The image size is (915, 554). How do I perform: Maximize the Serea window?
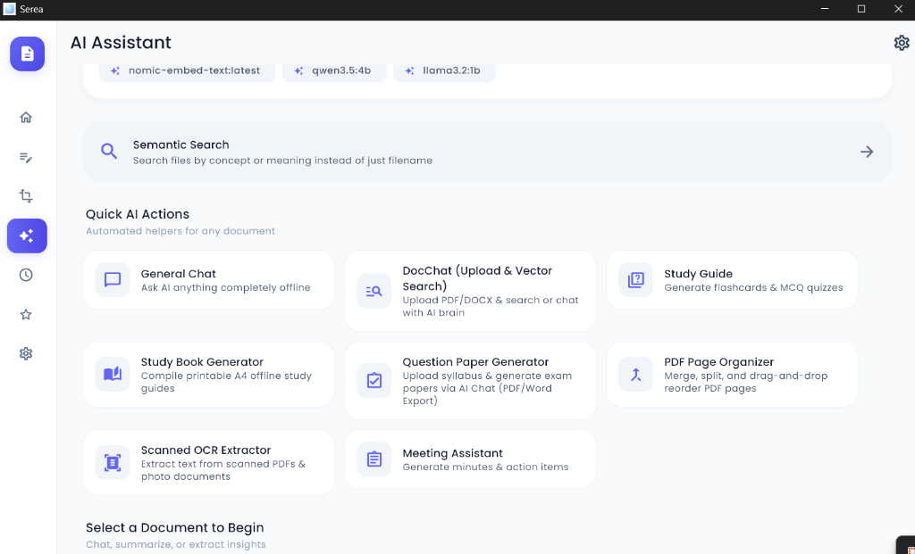(861, 9)
